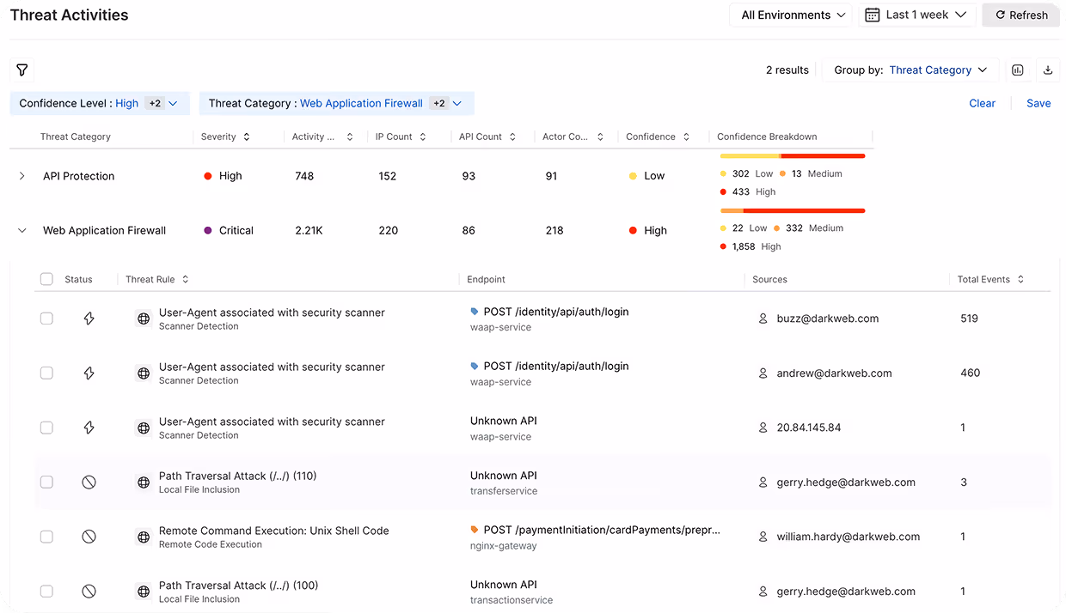The width and height of the screenshot is (1066, 613).
Task: Click the blocked icon on the Path Traversal row
Action: point(89,482)
